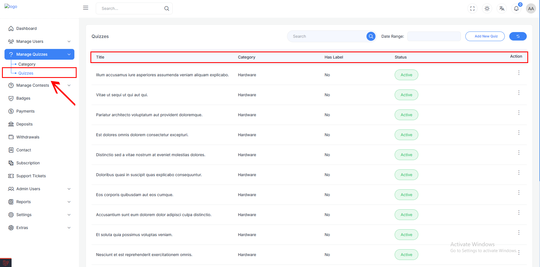Viewport: 540px width, 267px height.
Task: Select Quizzes submenu item
Action: (x=26, y=73)
